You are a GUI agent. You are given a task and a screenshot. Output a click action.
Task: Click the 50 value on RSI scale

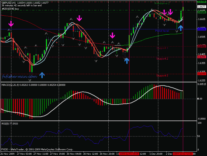click(199, 136)
